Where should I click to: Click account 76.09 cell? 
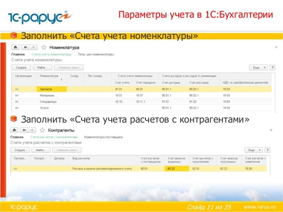click(x=248, y=169)
